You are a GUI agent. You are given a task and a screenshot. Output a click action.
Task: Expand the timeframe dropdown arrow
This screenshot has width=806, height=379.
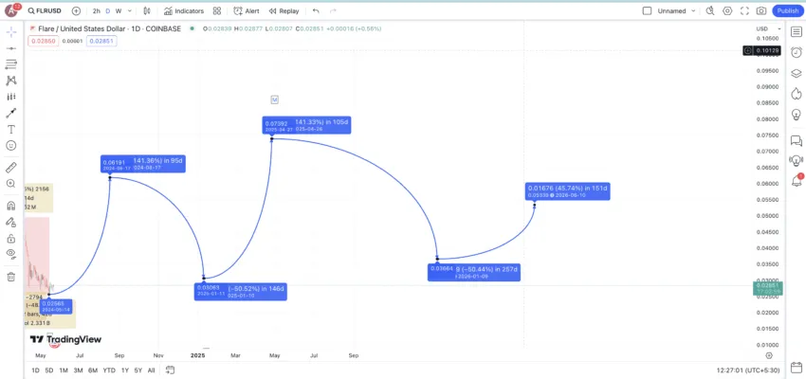[x=130, y=10]
